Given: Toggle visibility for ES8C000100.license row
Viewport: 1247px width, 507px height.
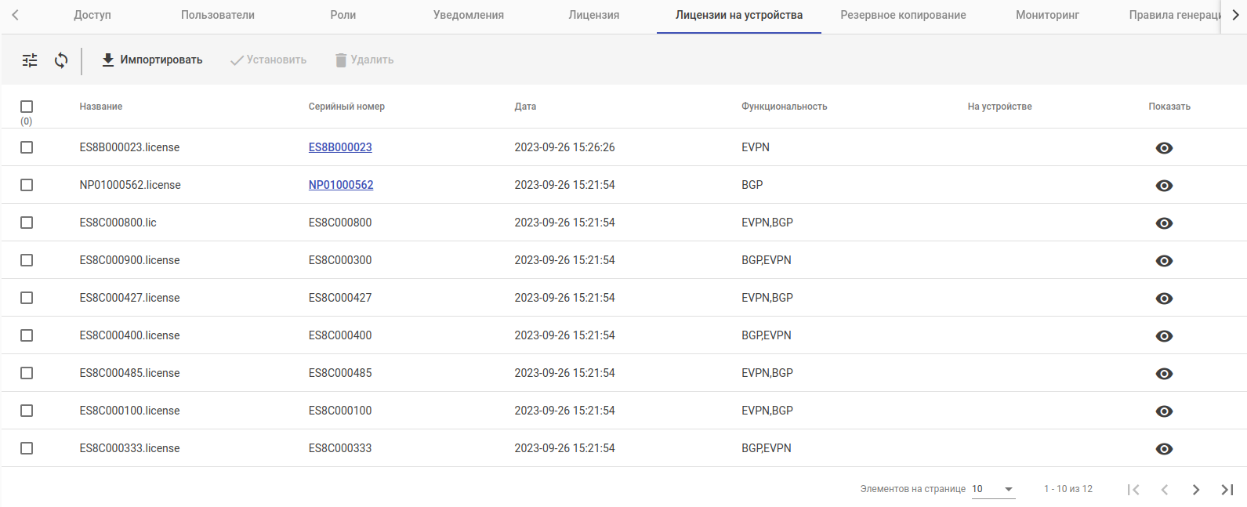Looking at the screenshot, I should point(1164,411).
